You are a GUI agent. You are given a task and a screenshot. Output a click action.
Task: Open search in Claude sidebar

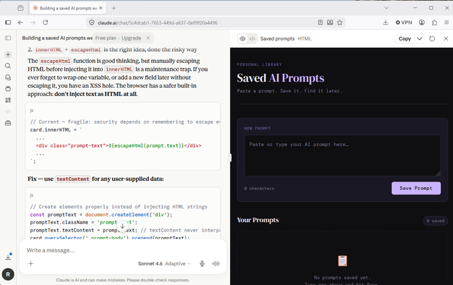[x=8, y=66]
